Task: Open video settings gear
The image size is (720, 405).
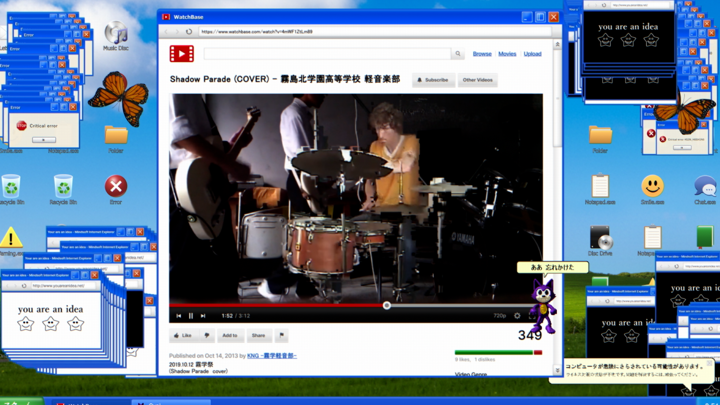Action: point(517,316)
